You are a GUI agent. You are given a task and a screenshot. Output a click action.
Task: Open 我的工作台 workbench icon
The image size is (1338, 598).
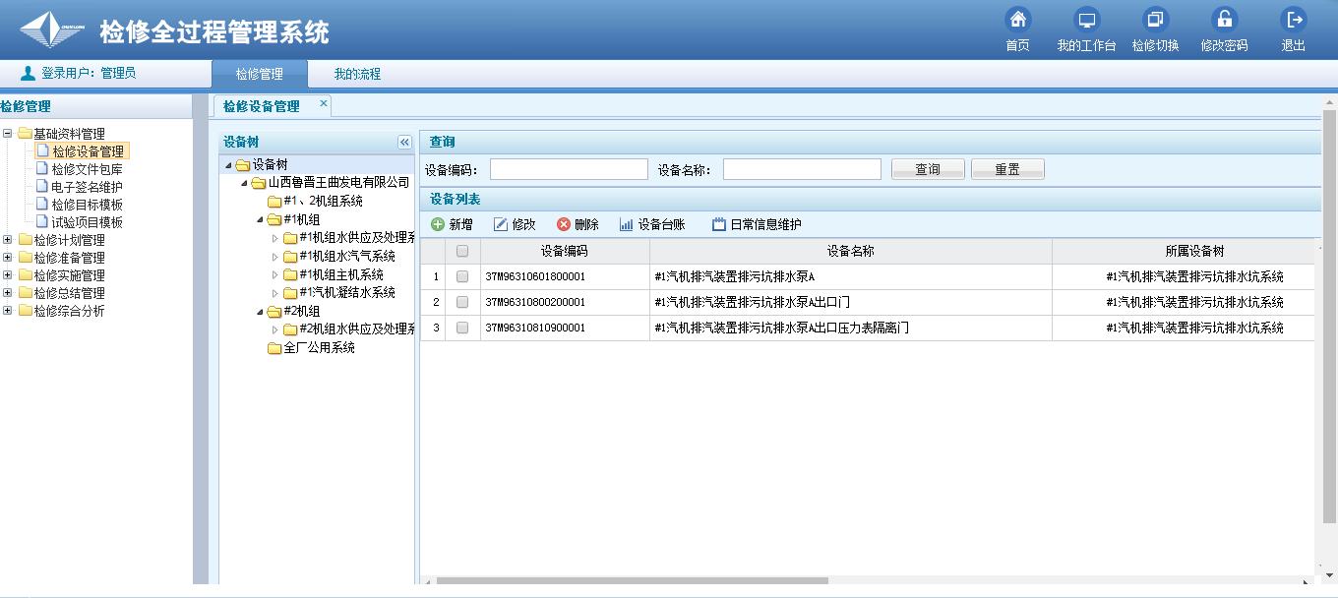[x=1086, y=20]
